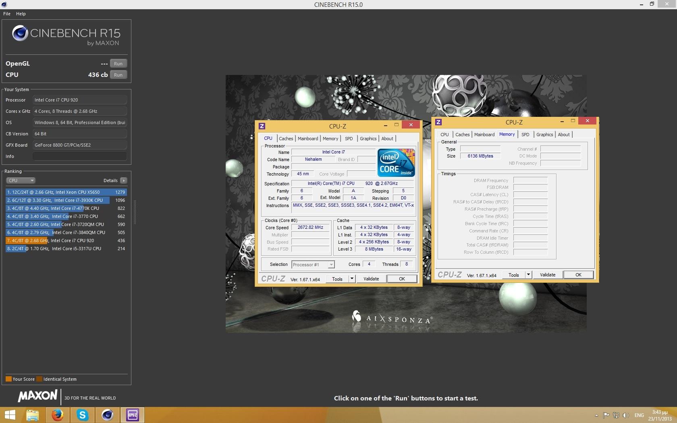This screenshot has height=423, width=677.
Task: Click Validate in left CPU-Z window
Action: 371,279
